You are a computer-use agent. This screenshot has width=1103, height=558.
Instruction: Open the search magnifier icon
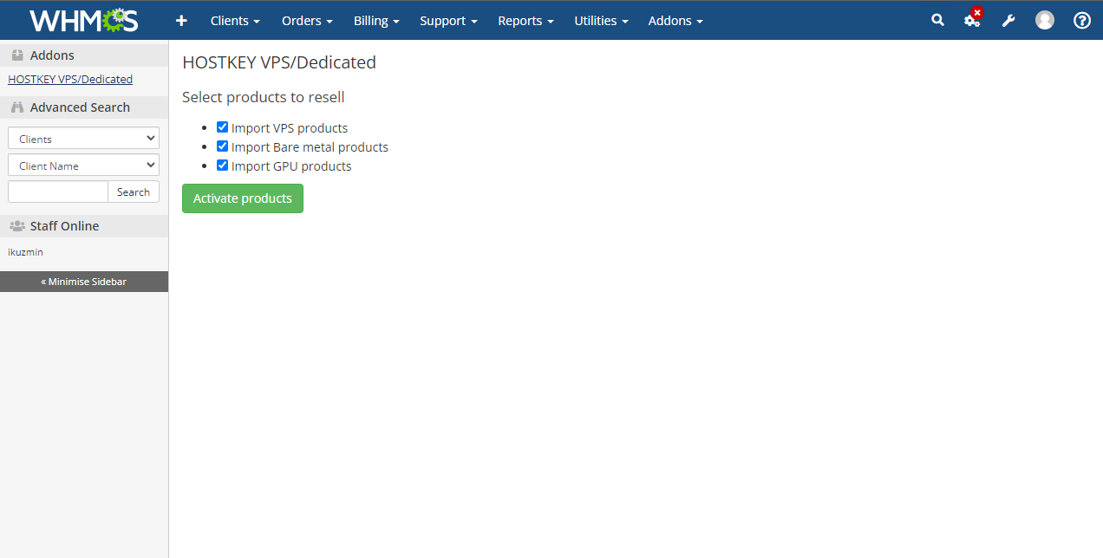click(x=937, y=20)
